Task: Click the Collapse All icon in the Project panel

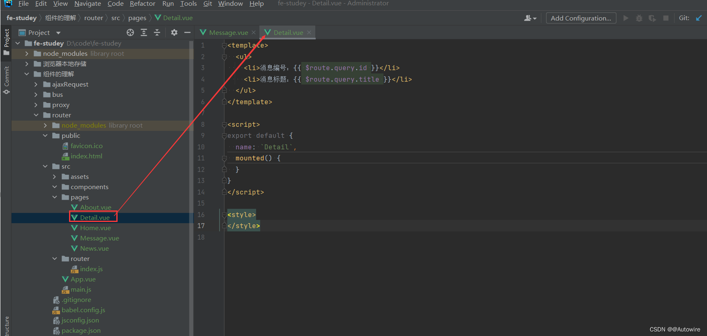Action: [x=157, y=32]
